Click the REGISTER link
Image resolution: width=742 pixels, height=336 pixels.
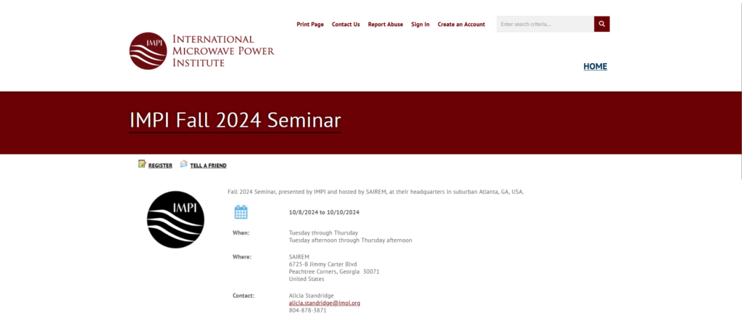tap(160, 166)
